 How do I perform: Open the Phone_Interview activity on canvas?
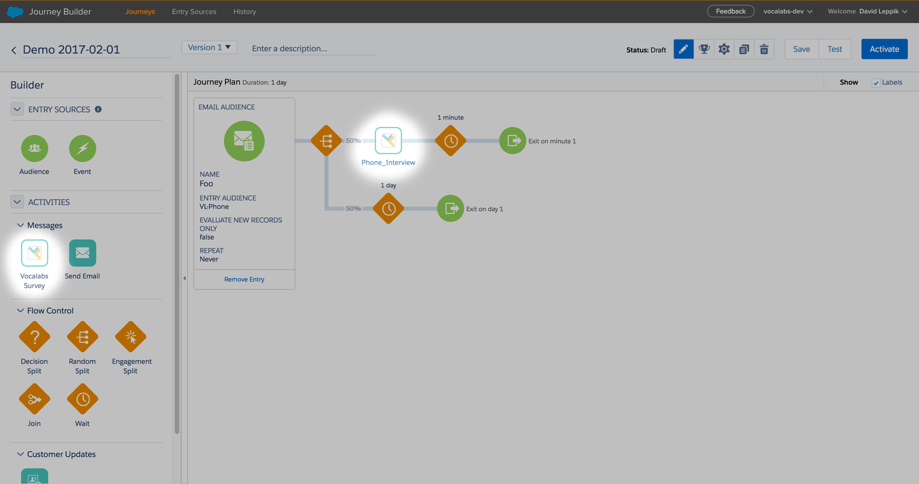pos(388,141)
